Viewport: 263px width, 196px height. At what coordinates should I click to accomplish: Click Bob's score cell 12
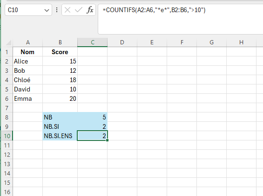pyautogui.click(x=60, y=70)
